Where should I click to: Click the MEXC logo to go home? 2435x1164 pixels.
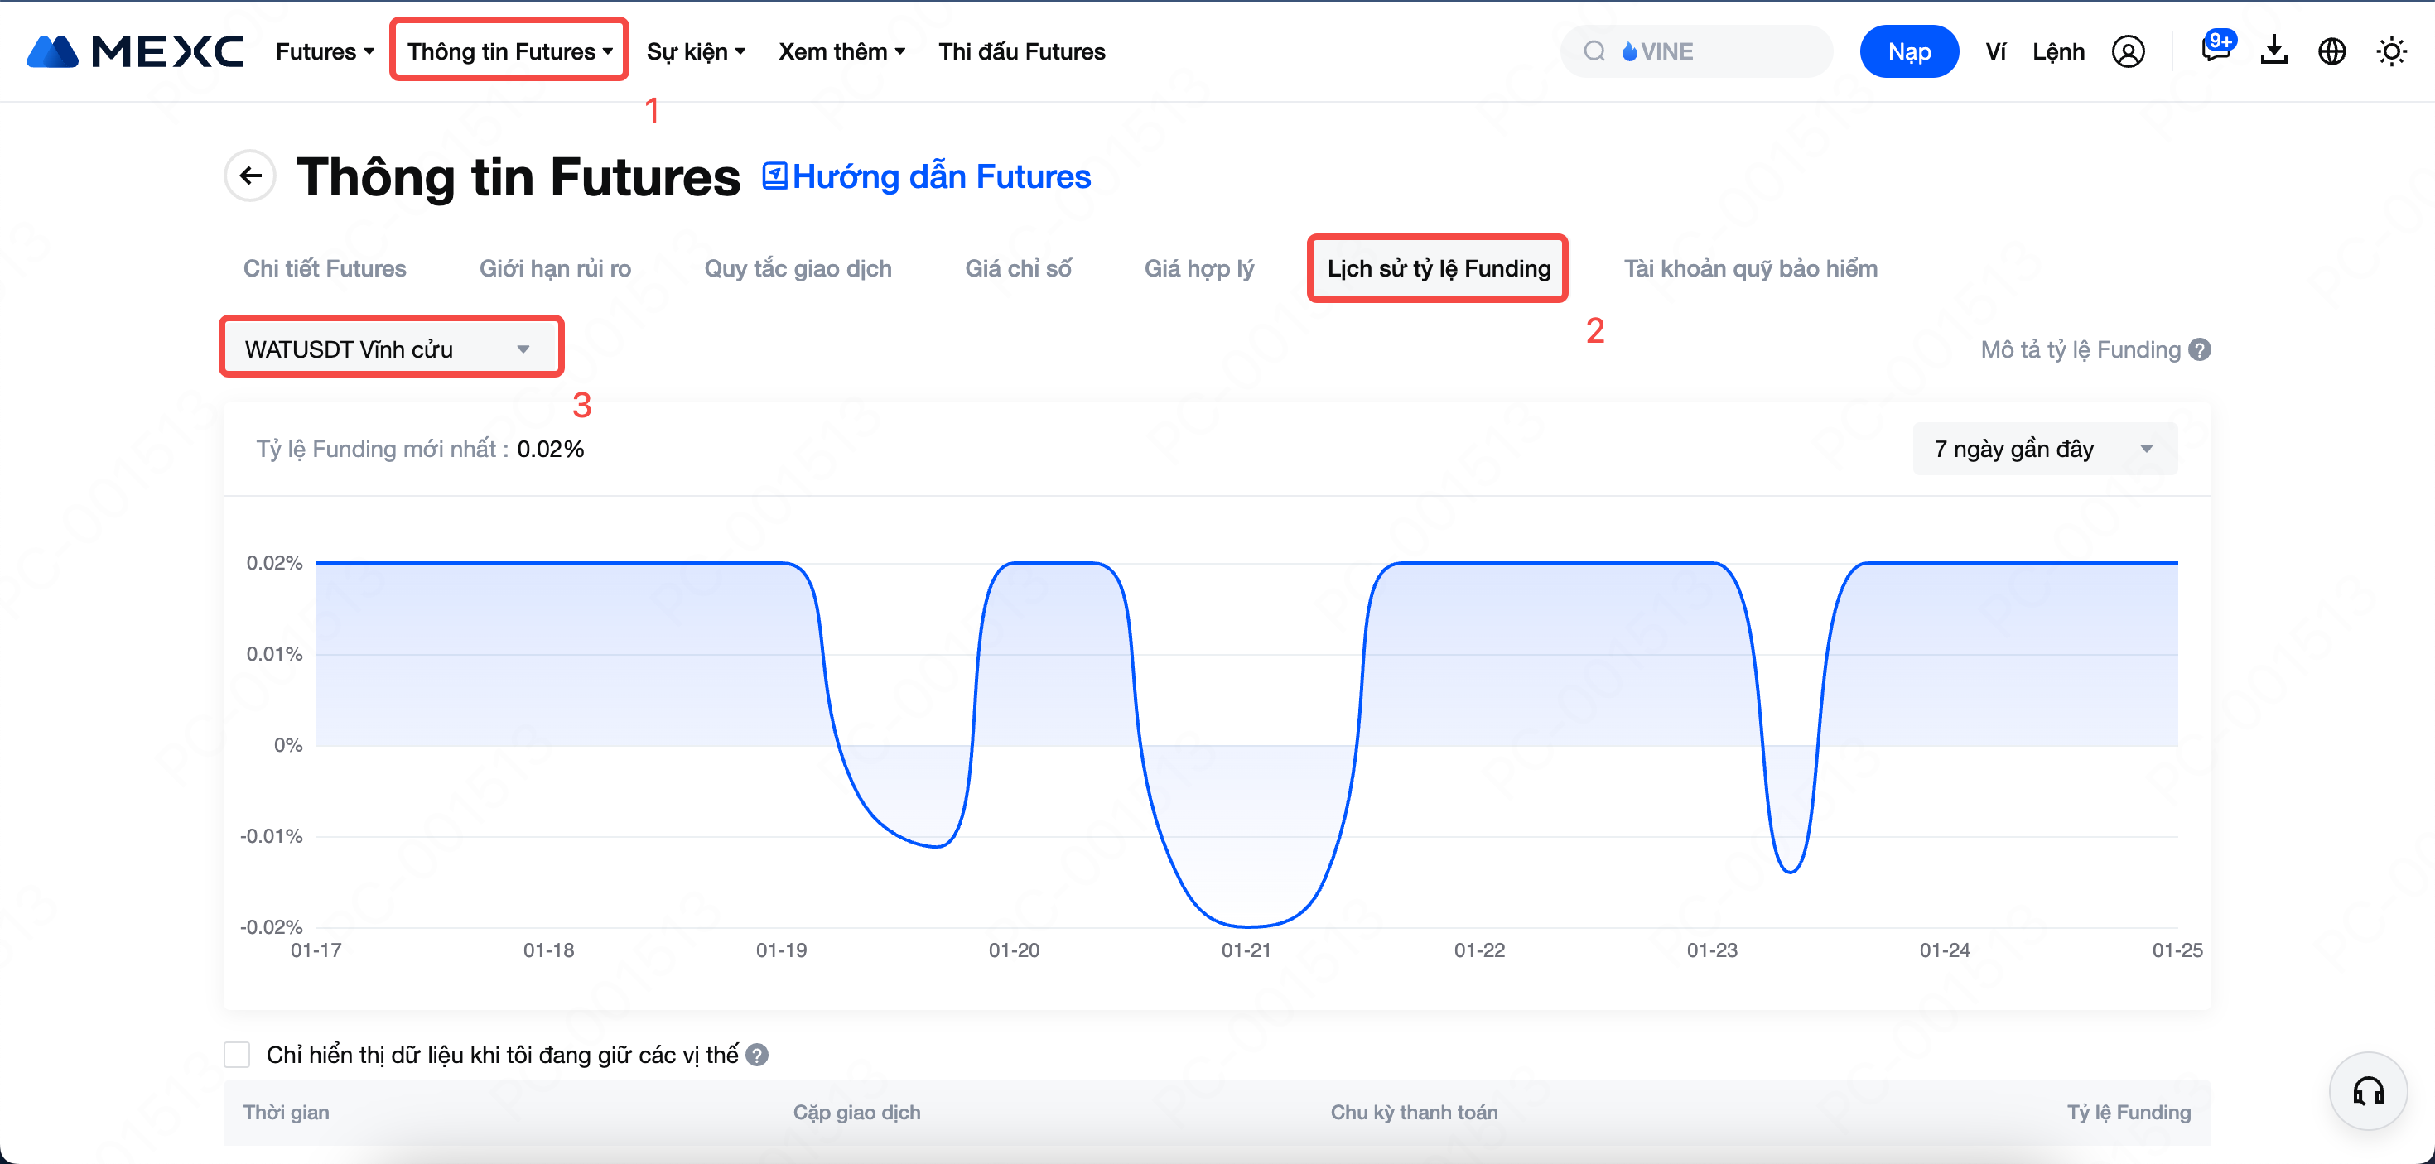135,51
